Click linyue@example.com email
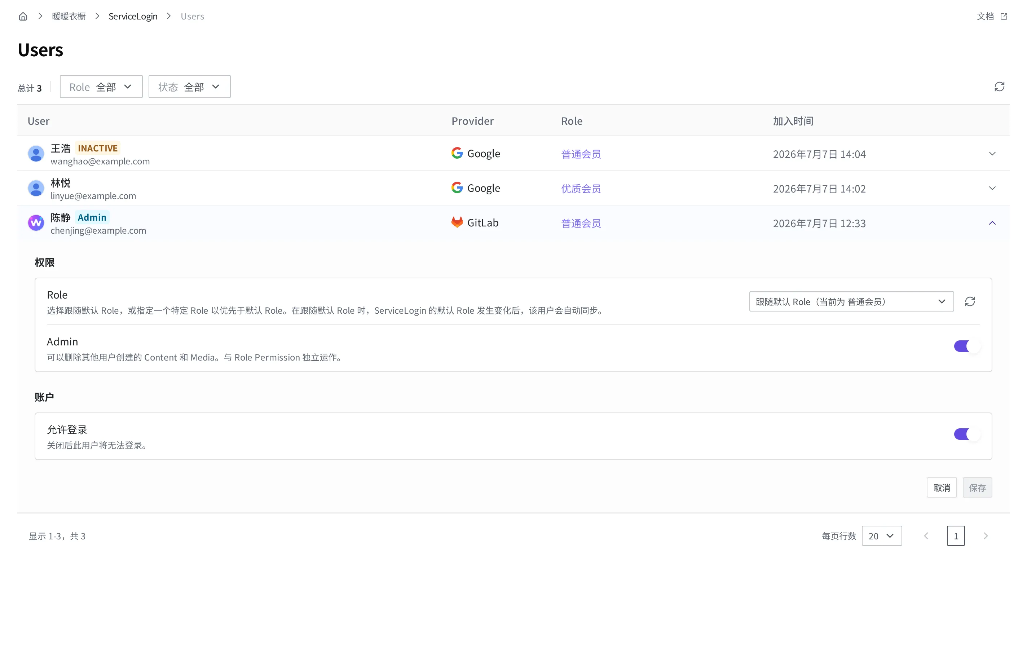Image resolution: width=1027 pixels, height=649 pixels. click(x=93, y=196)
